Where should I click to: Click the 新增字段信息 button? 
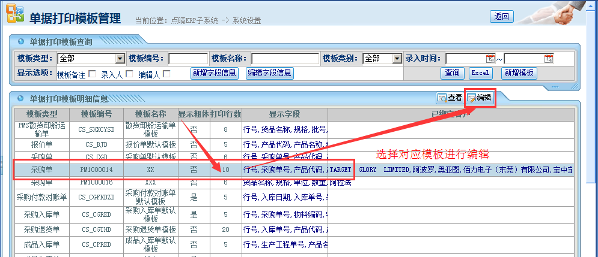pyautogui.click(x=214, y=73)
